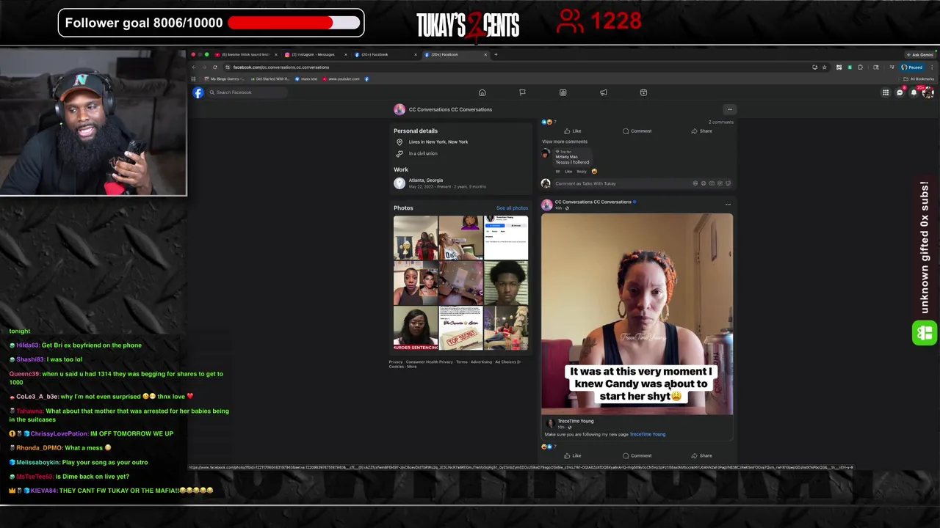The width and height of the screenshot is (940, 528).
Task: Open the All Bookmarks folder
Action: pos(918,79)
